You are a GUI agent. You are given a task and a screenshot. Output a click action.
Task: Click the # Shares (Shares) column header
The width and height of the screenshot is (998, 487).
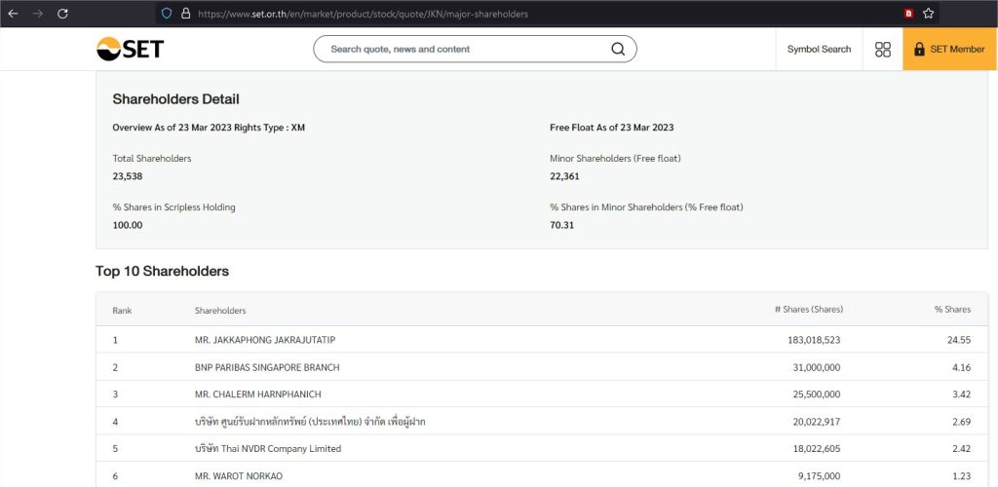[808, 310]
